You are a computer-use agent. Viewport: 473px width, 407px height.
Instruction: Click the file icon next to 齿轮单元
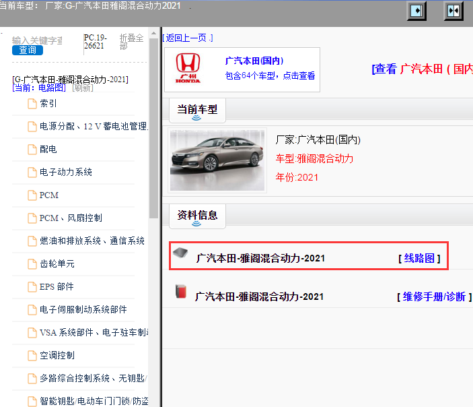click(32, 263)
